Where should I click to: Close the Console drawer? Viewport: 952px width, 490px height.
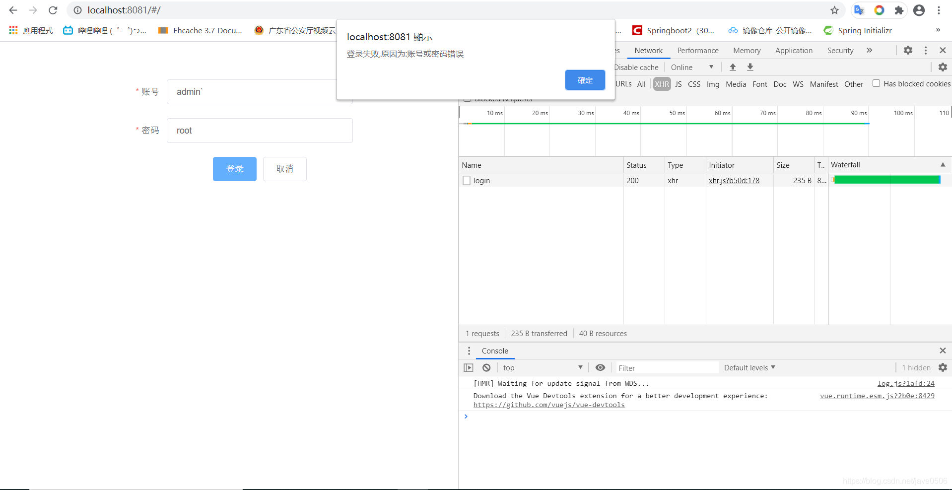click(943, 350)
